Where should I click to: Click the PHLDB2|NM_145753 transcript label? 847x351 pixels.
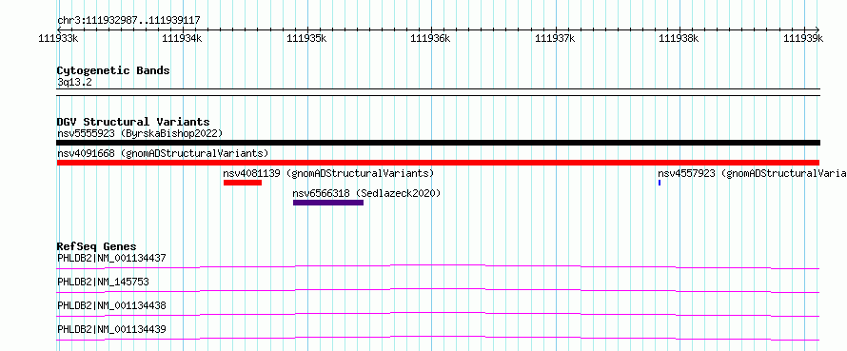pyautogui.click(x=103, y=282)
